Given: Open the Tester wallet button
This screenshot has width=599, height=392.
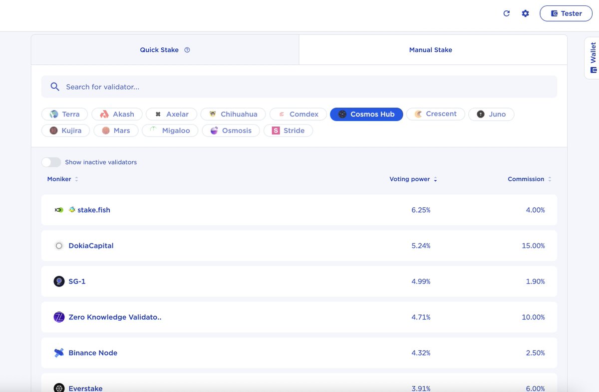Looking at the screenshot, I should pos(566,13).
